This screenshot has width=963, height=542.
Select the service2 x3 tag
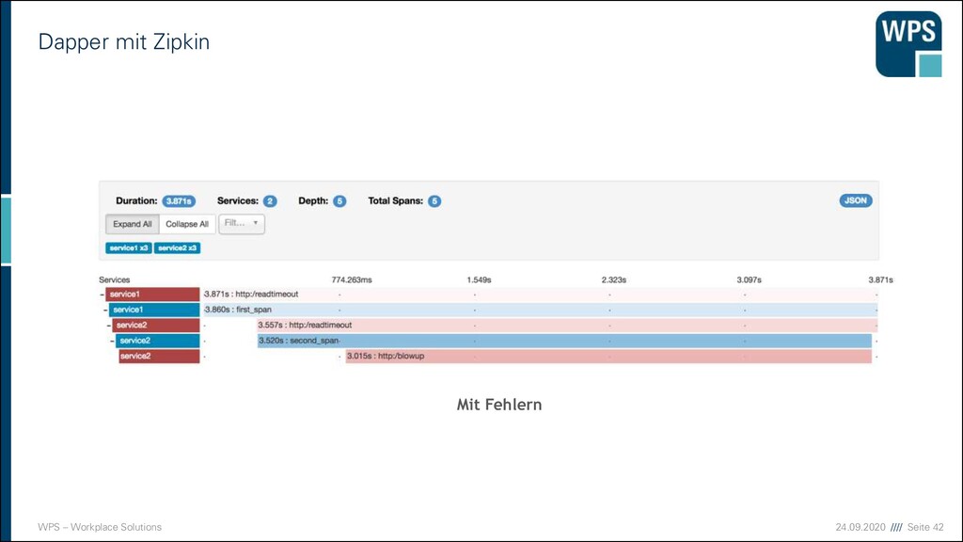[177, 248]
